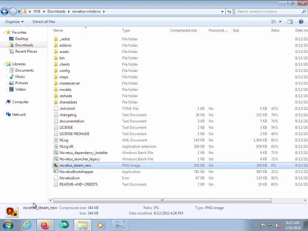
Task: Change your view icon button
Action: pyautogui.click(x=274, y=22)
